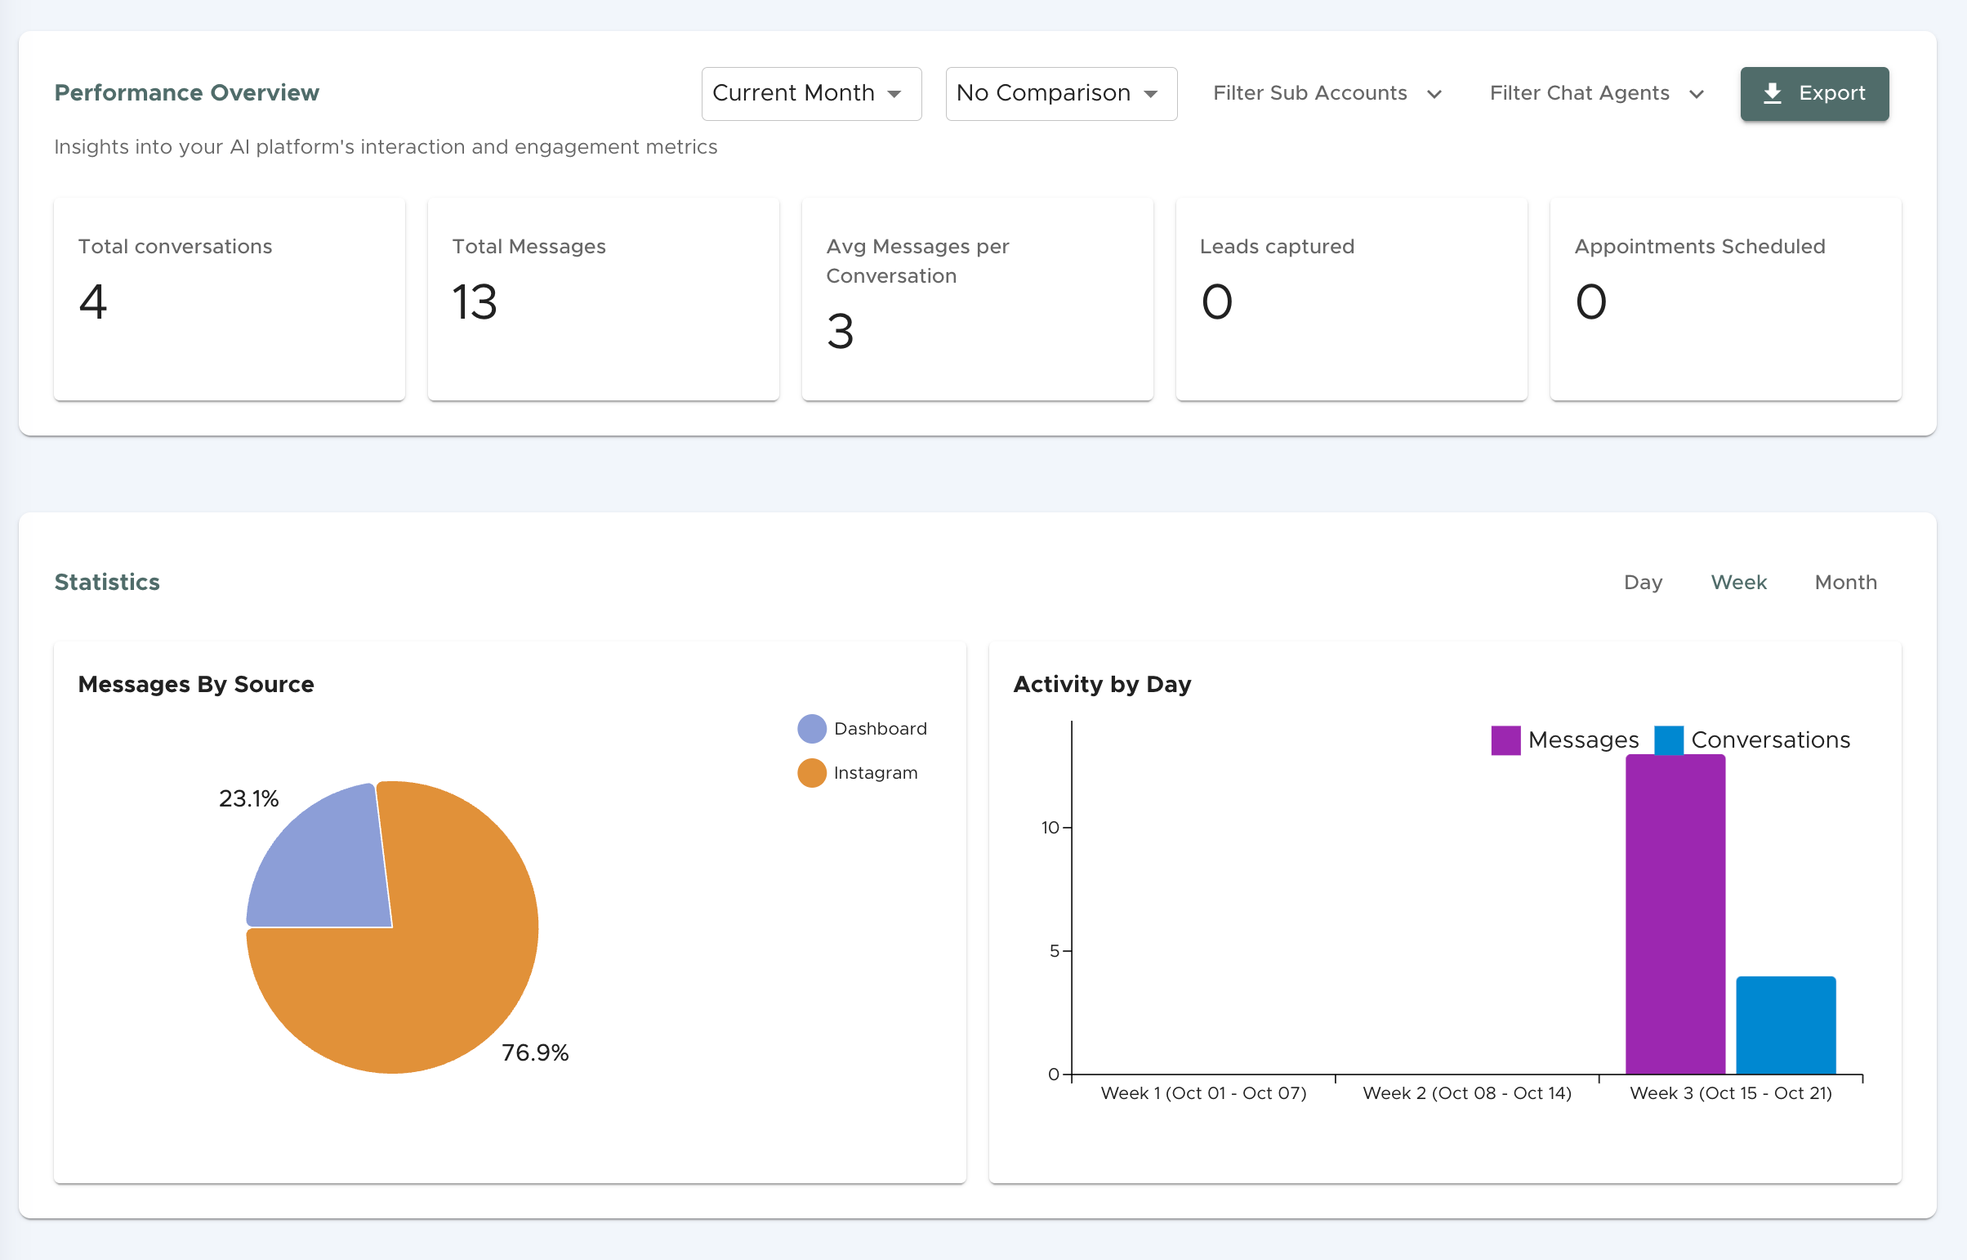Switch statistics view to Week
Screen dimensions: 1967x1260
[x=1739, y=582]
